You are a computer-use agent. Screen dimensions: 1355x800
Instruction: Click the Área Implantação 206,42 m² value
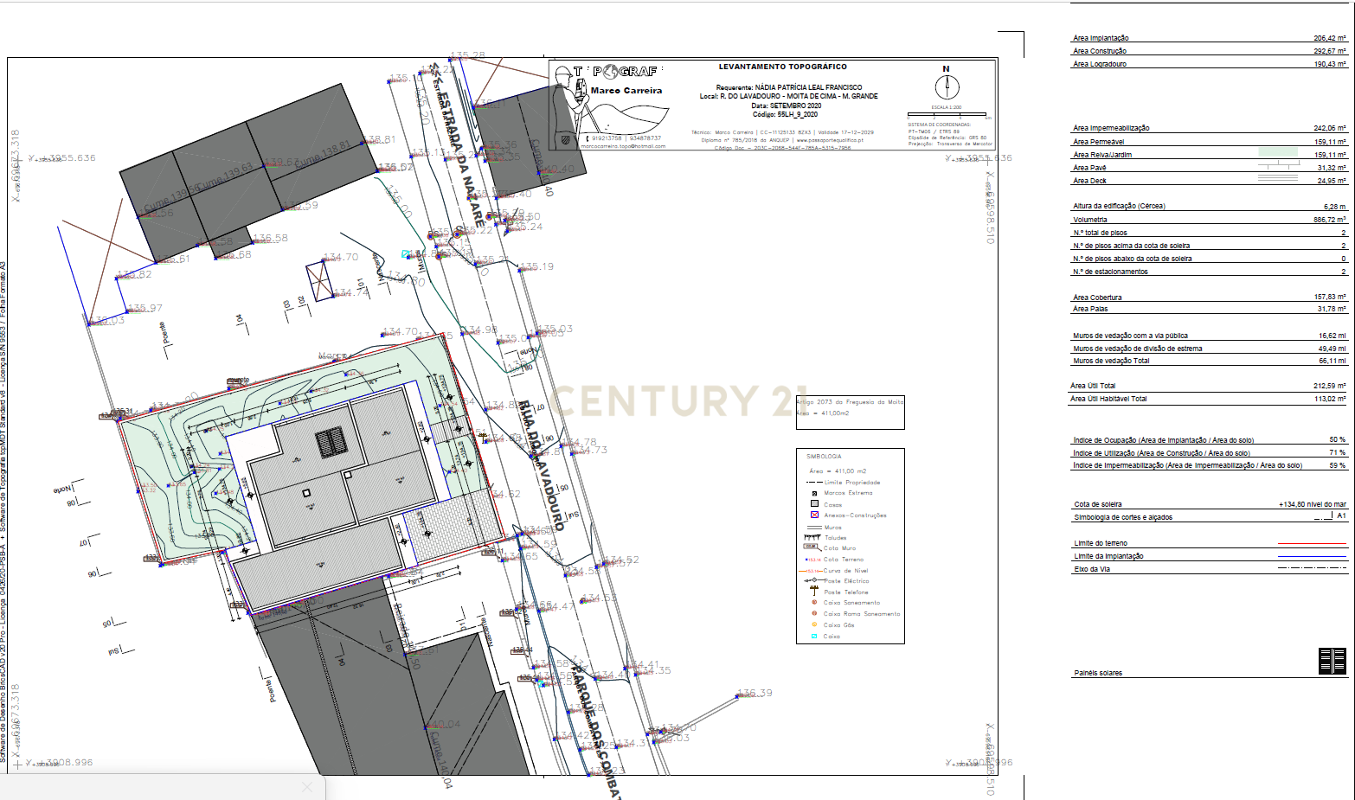coord(1330,38)
